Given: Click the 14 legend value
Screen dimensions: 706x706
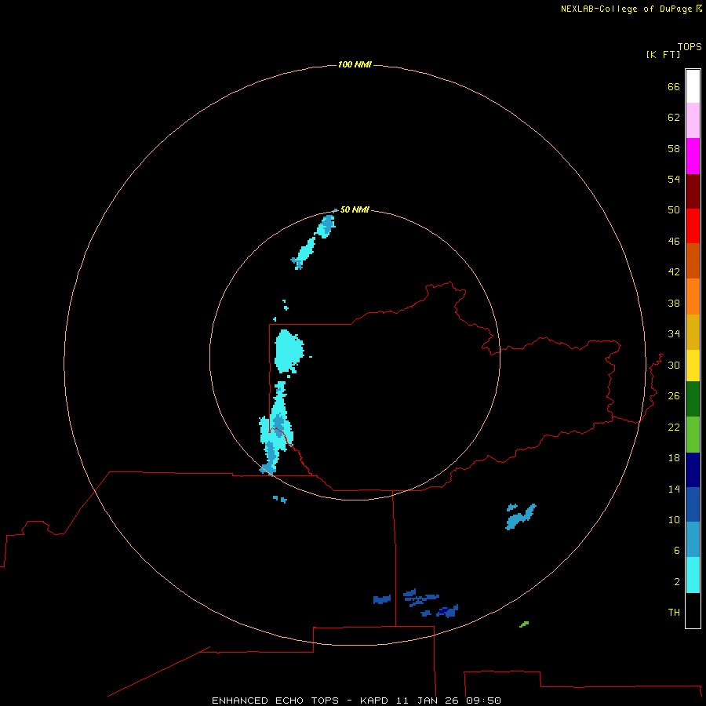Looking at the screenshot, I should click(674, 489).
